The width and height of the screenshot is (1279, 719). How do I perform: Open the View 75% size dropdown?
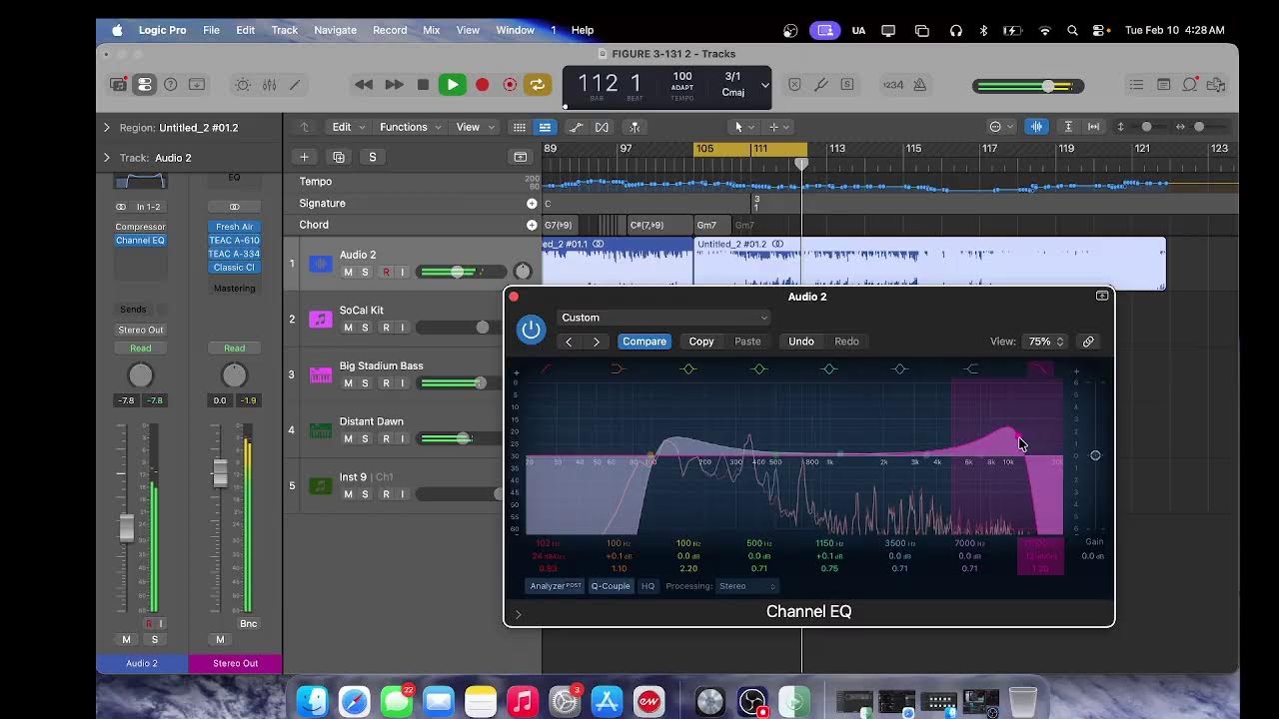click(1046, 342)
